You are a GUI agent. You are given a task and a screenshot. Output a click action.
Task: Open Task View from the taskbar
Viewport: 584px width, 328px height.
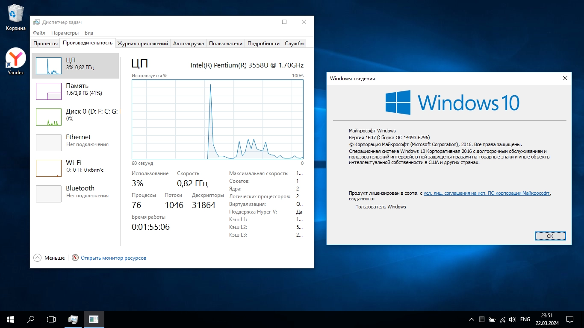tap(51, 319)
